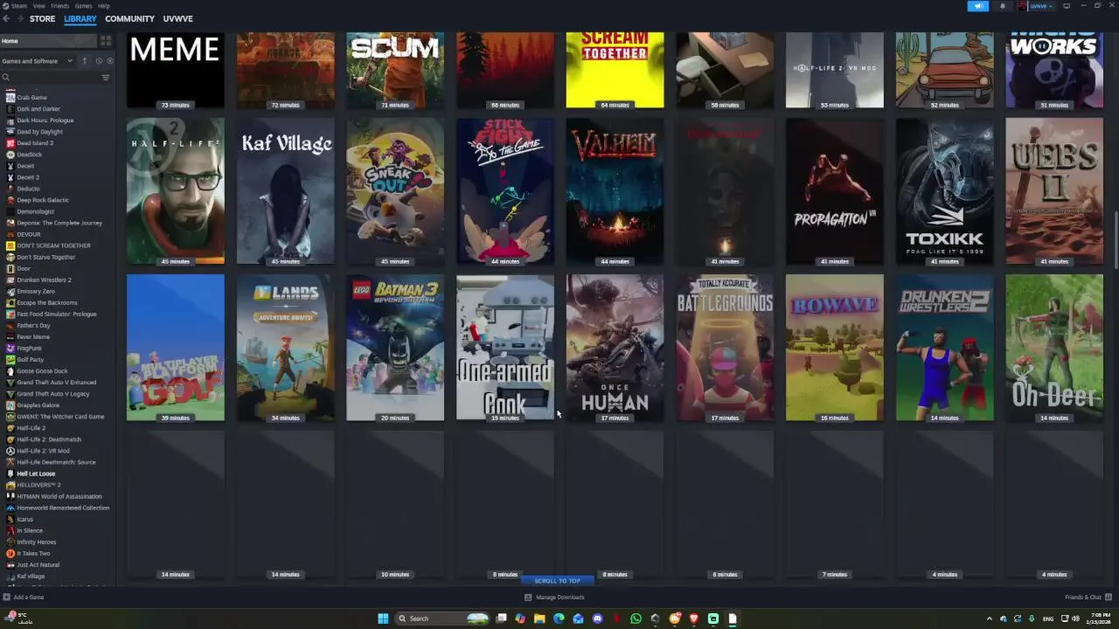Go back with the left arrow
The image size is (1119, 629).
click(7, 18)
